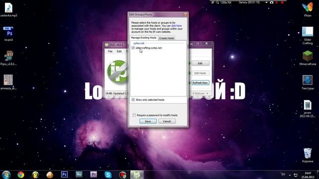Click the 14:46 Updated status text

(x=116, y=93)
